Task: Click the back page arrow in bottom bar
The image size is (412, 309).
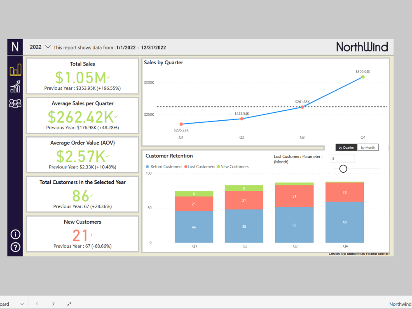Action: (37, 303)
